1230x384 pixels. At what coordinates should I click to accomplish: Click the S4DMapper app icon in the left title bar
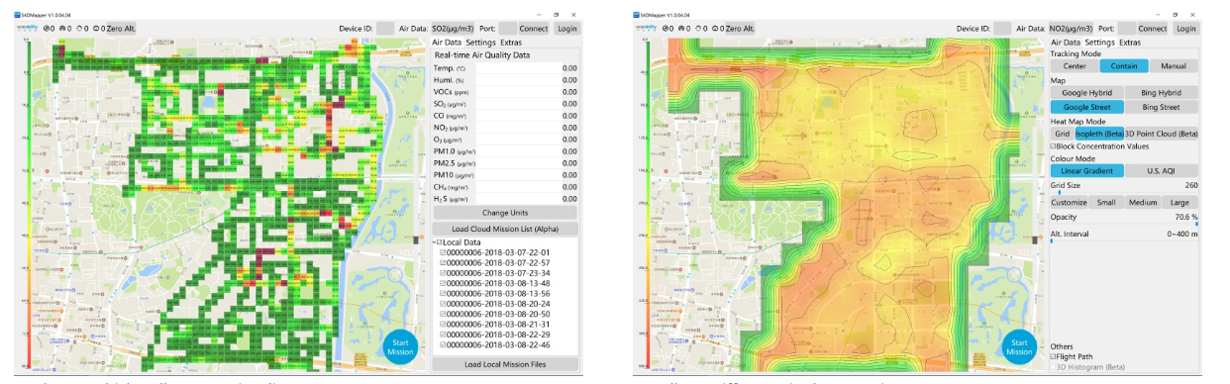[18, 15]
